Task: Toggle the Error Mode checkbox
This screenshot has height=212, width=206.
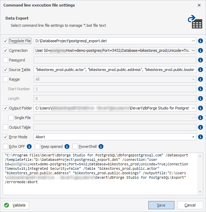Action: pos(5,137)
